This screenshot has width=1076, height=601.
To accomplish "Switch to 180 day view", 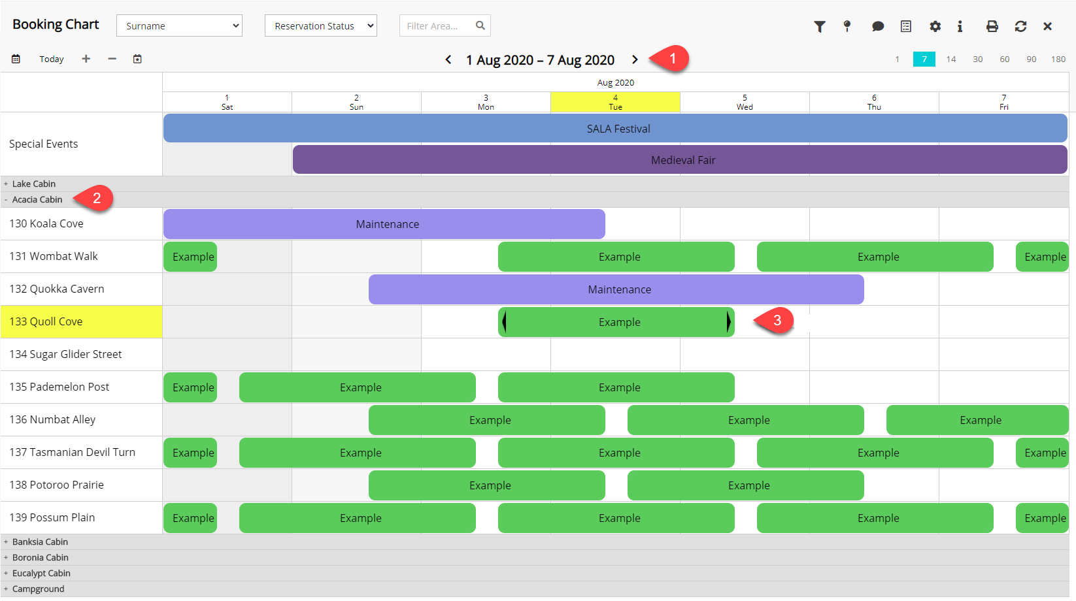I will (x=1058, y=59).
